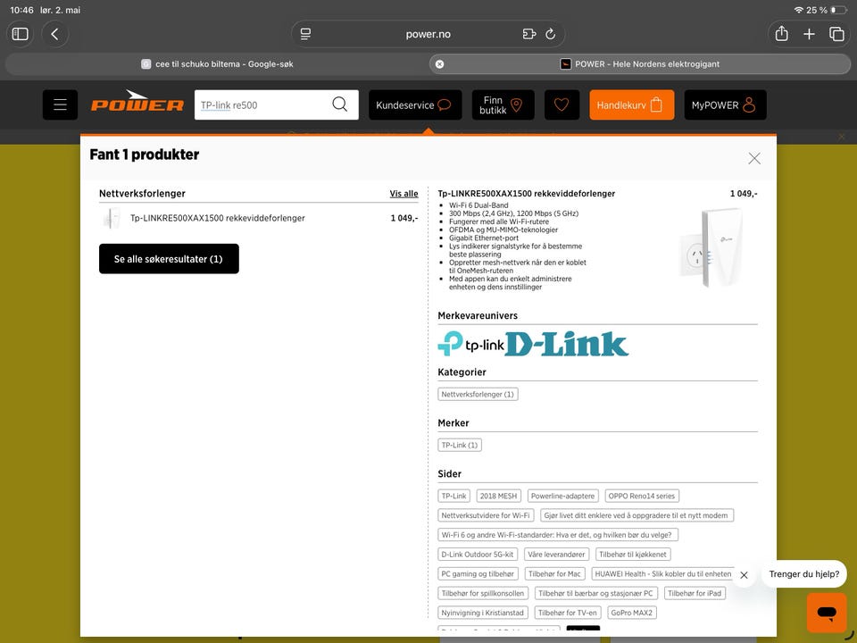
Task: Open 'Nettverksutvidere for Wi-Fi' chip
Action: [486, 515]
